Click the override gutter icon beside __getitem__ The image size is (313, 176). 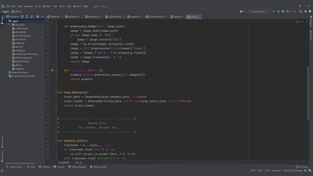point(52,70)
